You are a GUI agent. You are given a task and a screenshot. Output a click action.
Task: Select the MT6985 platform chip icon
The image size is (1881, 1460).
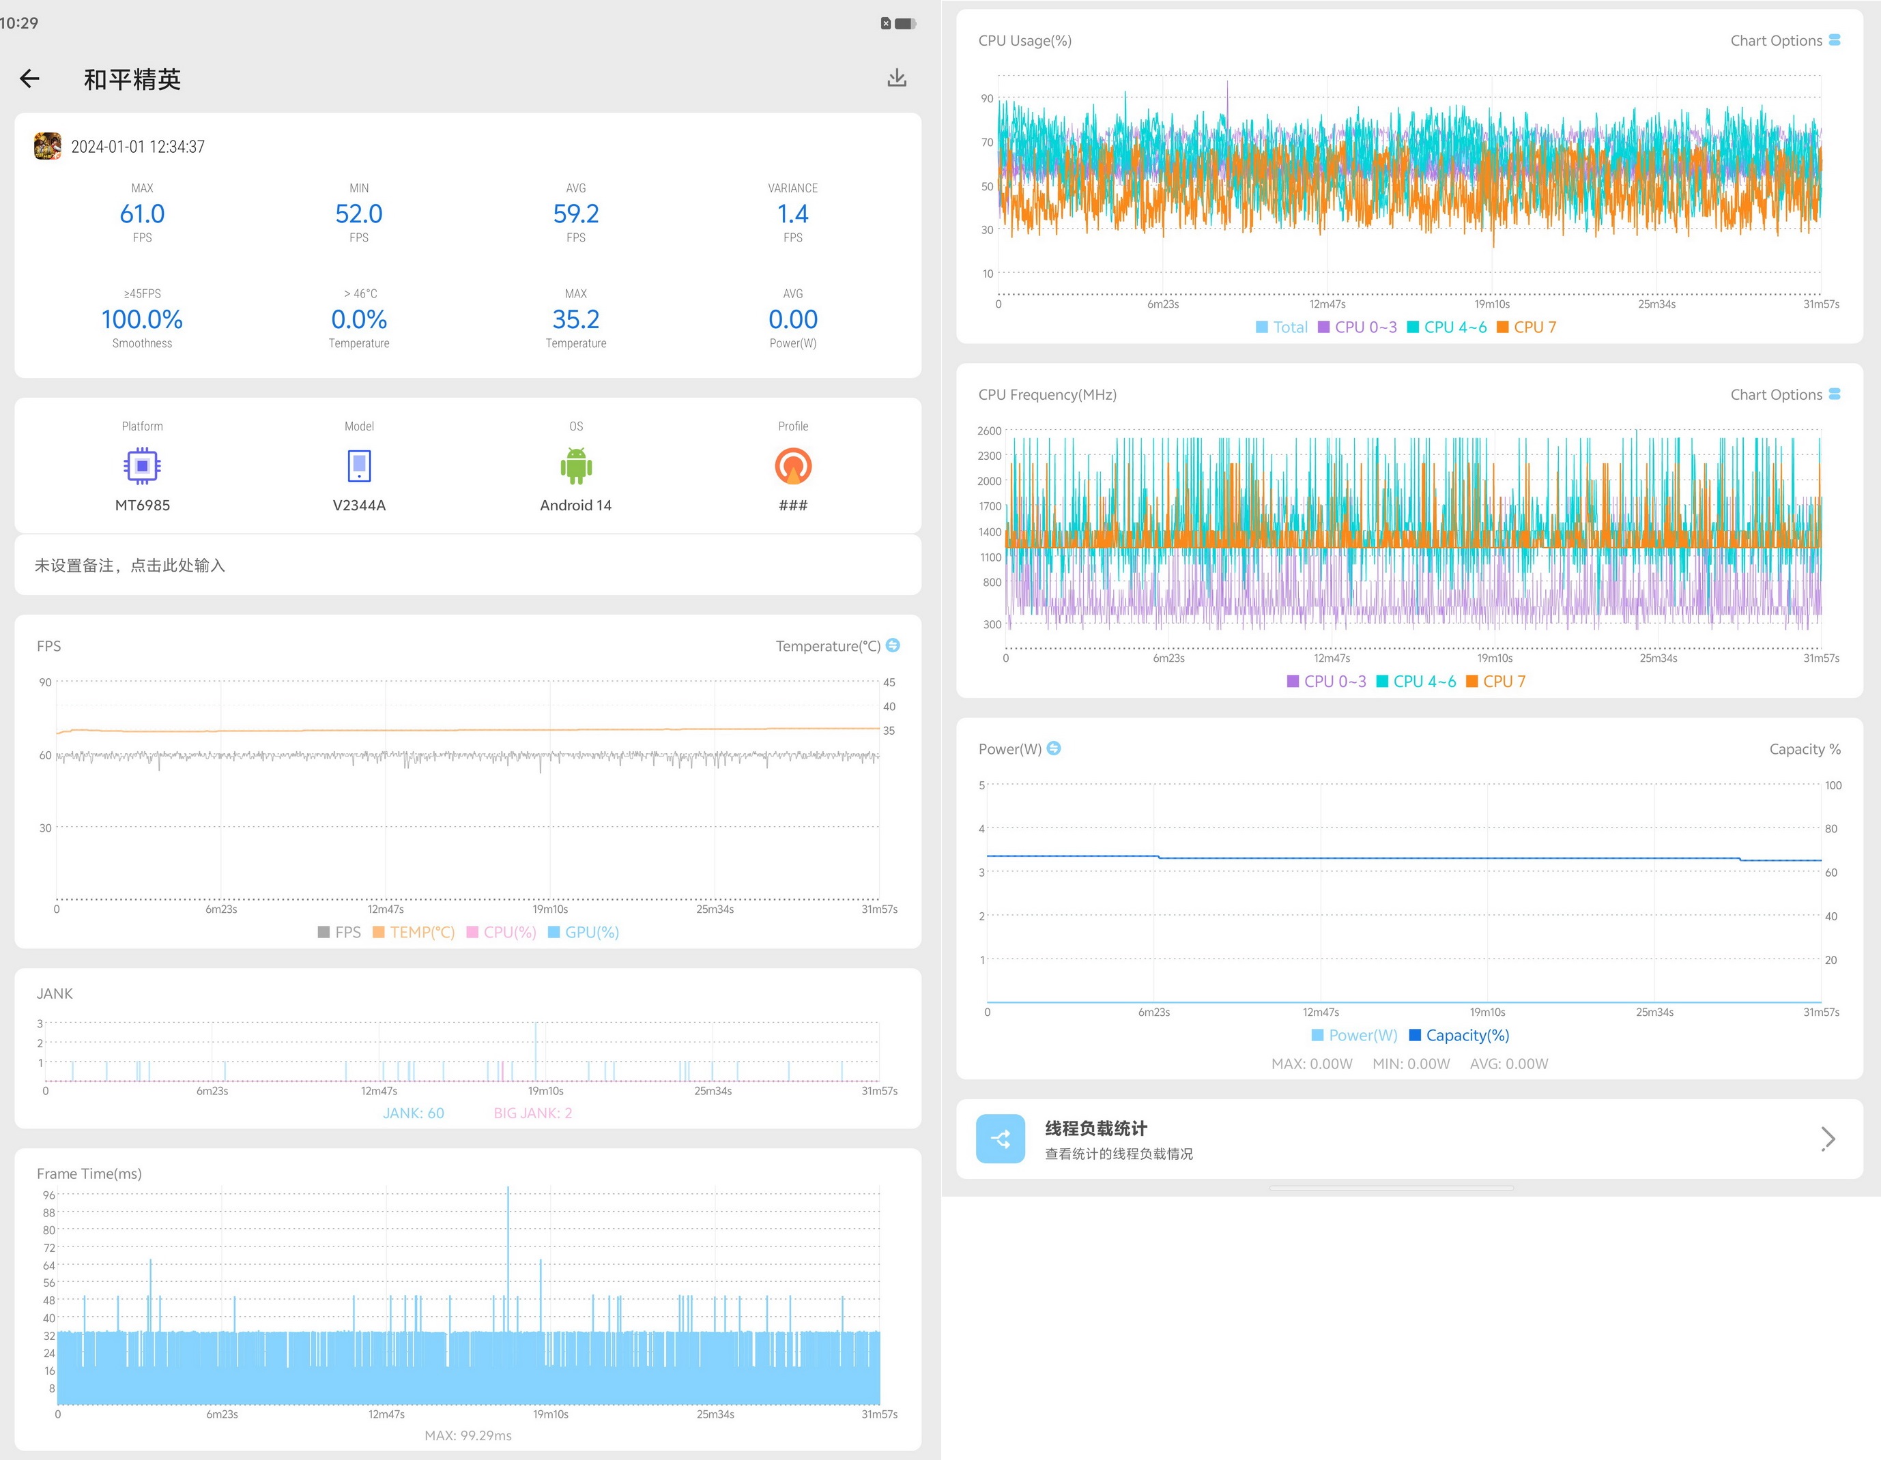(x=142, y=467)
